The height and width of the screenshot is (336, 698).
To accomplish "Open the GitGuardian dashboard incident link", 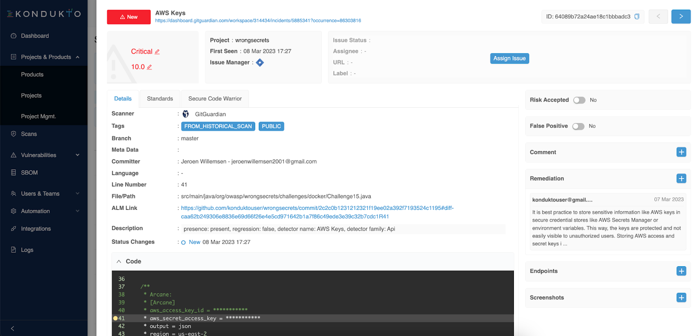I will point(258,21).
